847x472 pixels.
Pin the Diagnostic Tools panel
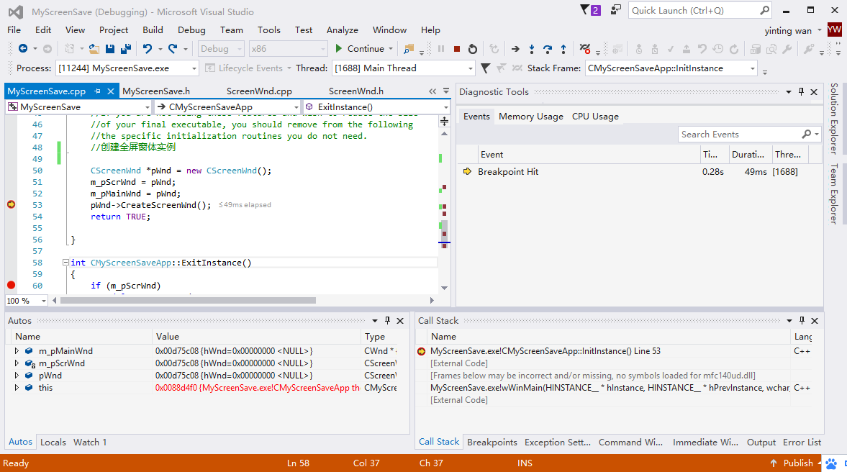pos(801,92)
